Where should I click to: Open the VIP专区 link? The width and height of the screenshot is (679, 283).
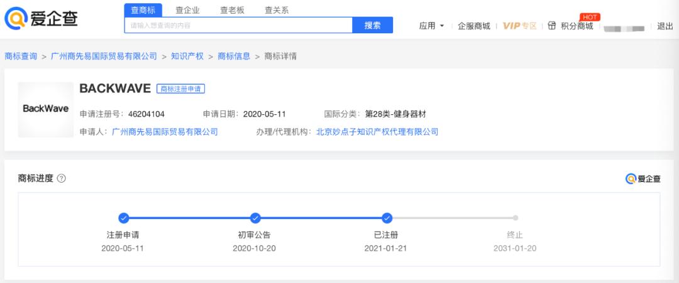click(519, 26)
